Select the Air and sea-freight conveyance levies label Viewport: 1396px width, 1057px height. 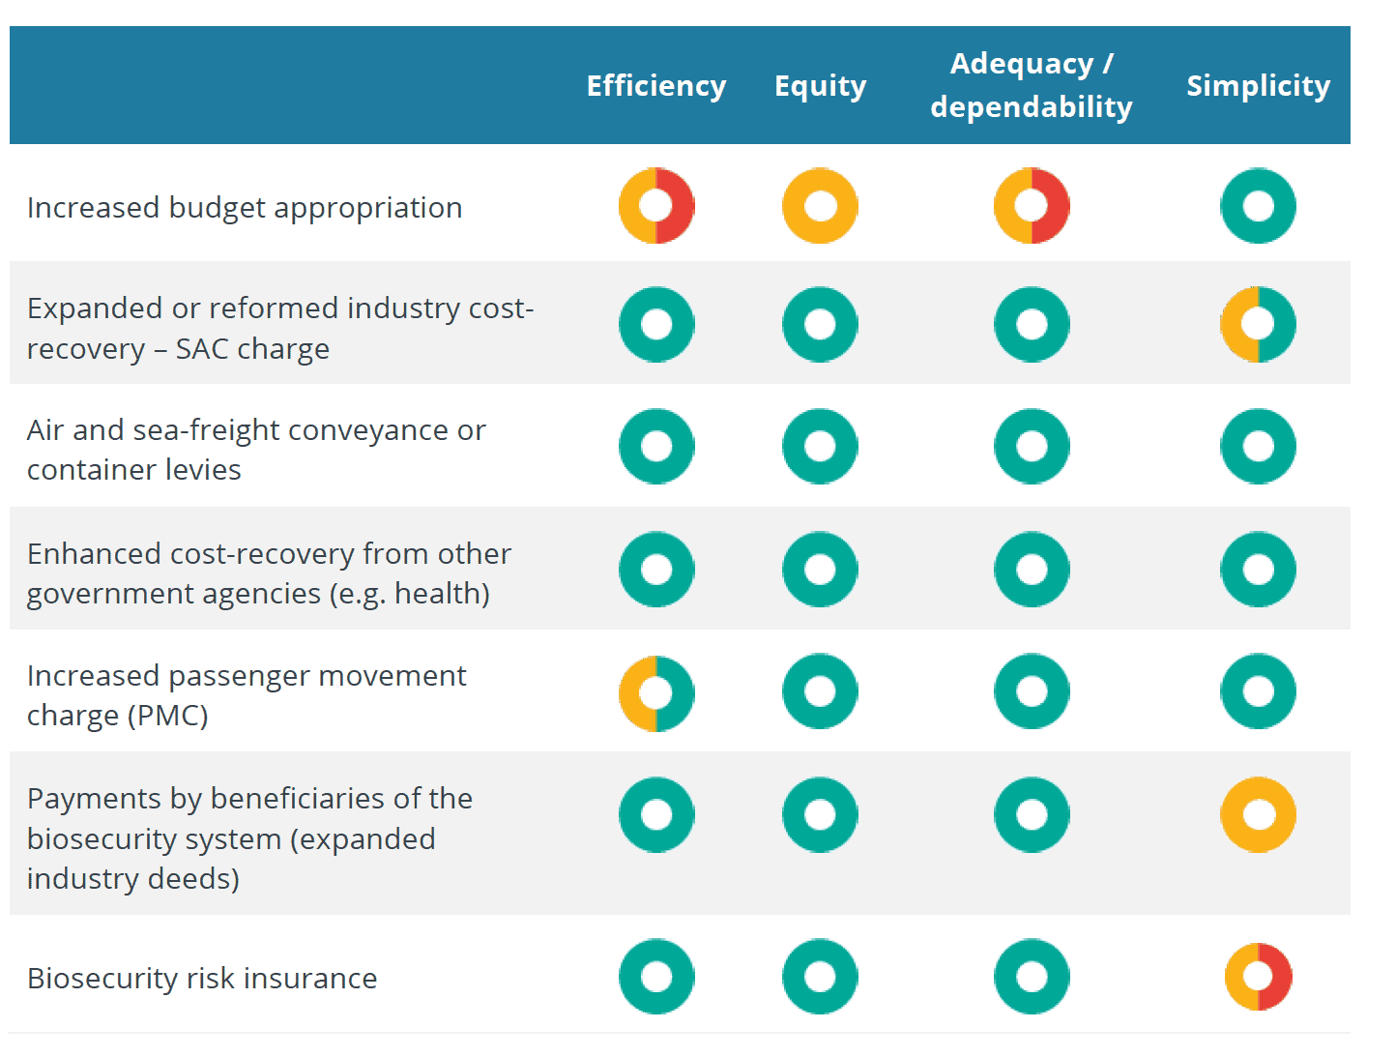pos(256,449)
